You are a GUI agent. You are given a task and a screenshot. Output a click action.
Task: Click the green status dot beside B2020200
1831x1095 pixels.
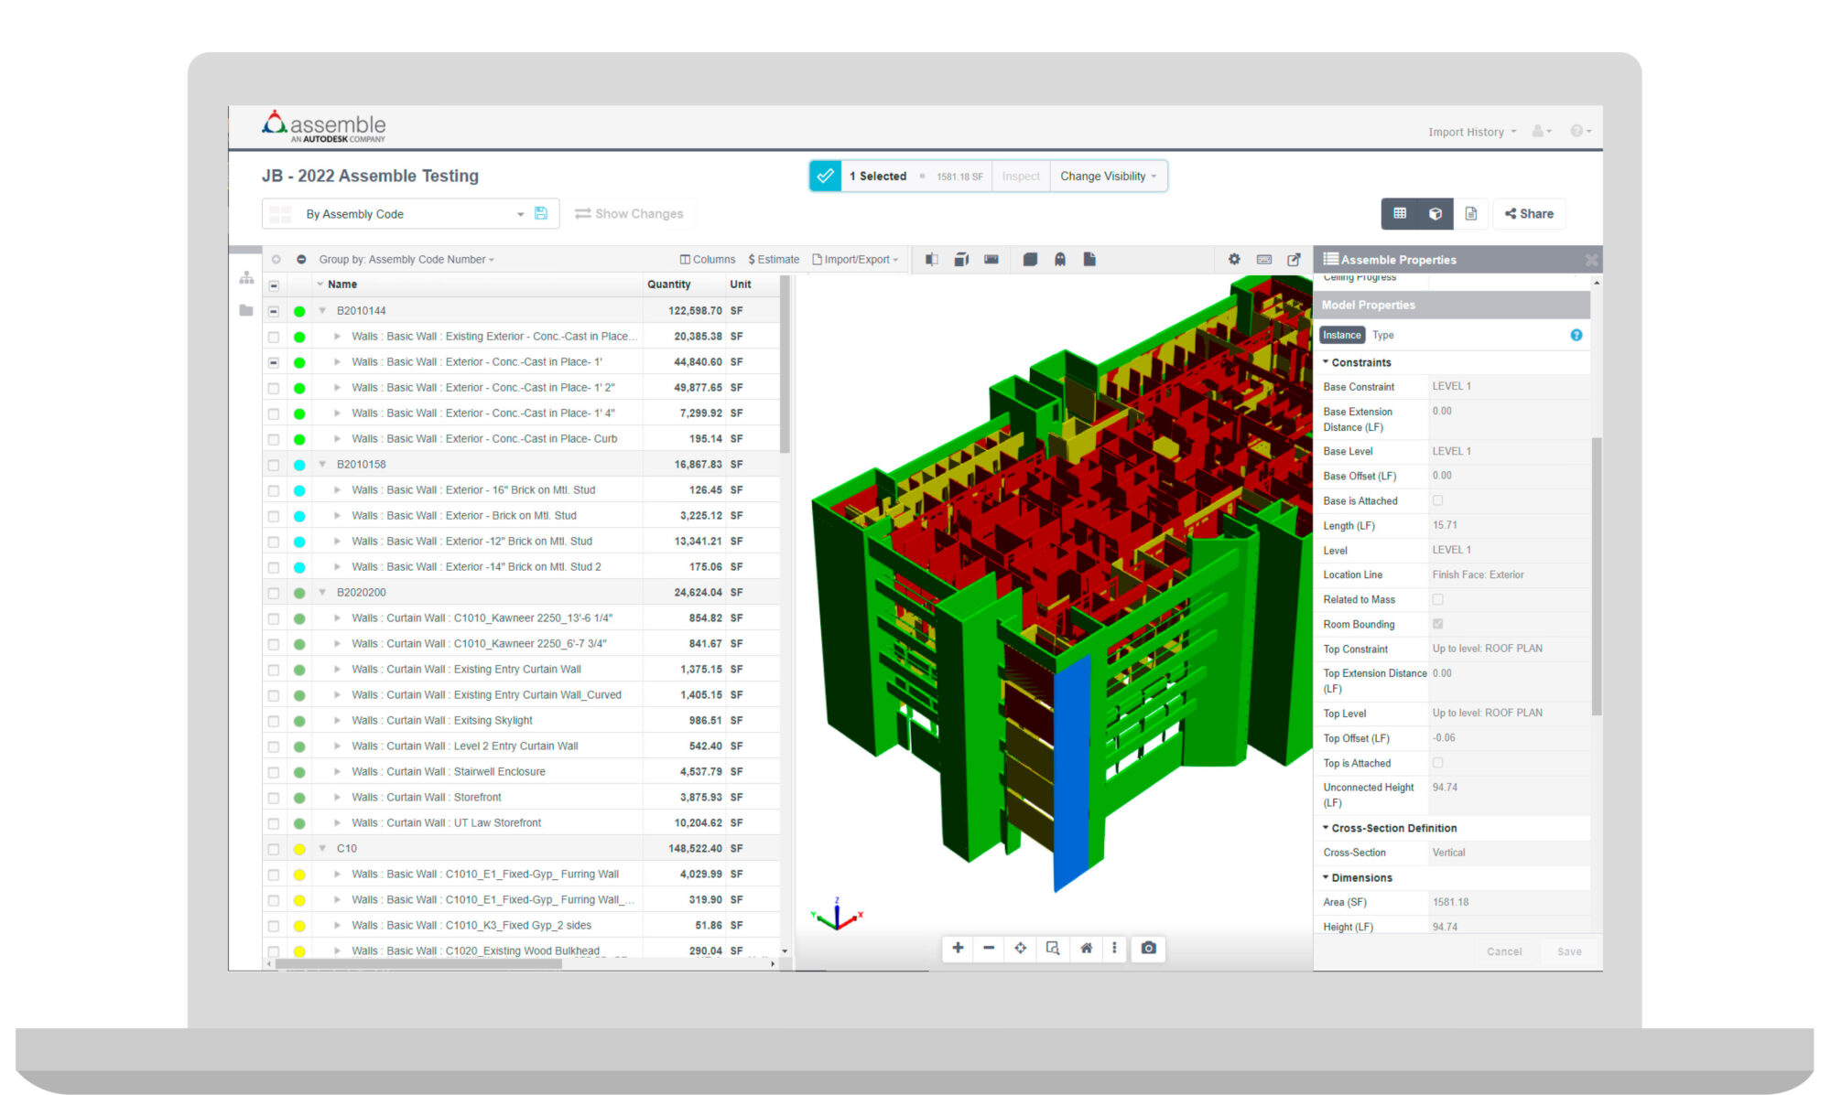tap(299, 592)
